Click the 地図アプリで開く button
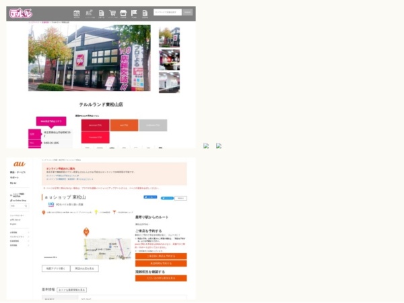The width and height of the screenshot is (404, 303). pos(56,269)
